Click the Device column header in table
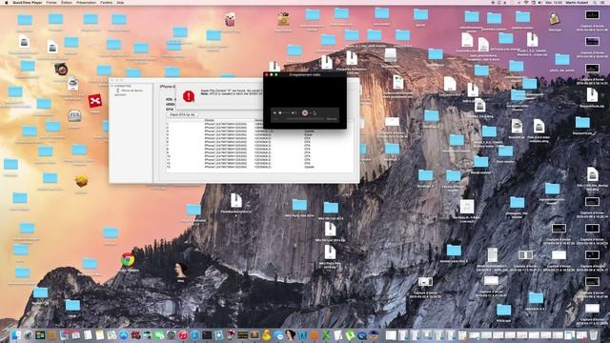Viewport: 610px width, 343px height. (x=209, y=120)
